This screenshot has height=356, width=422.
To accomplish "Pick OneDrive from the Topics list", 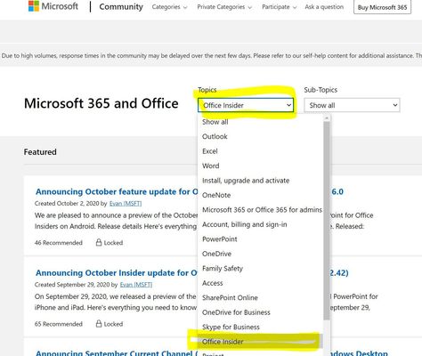I will point(260,254).
